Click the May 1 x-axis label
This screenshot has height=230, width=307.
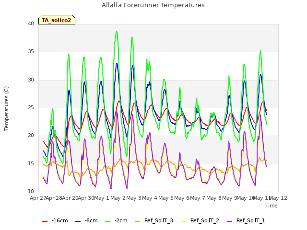coord(102,198)
